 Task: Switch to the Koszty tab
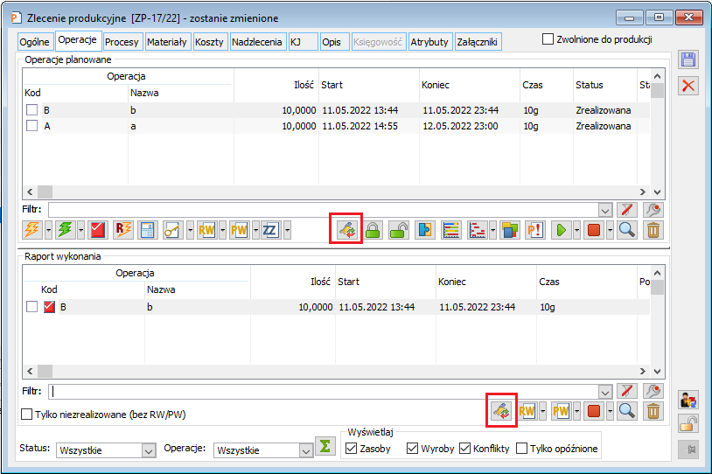209,42
